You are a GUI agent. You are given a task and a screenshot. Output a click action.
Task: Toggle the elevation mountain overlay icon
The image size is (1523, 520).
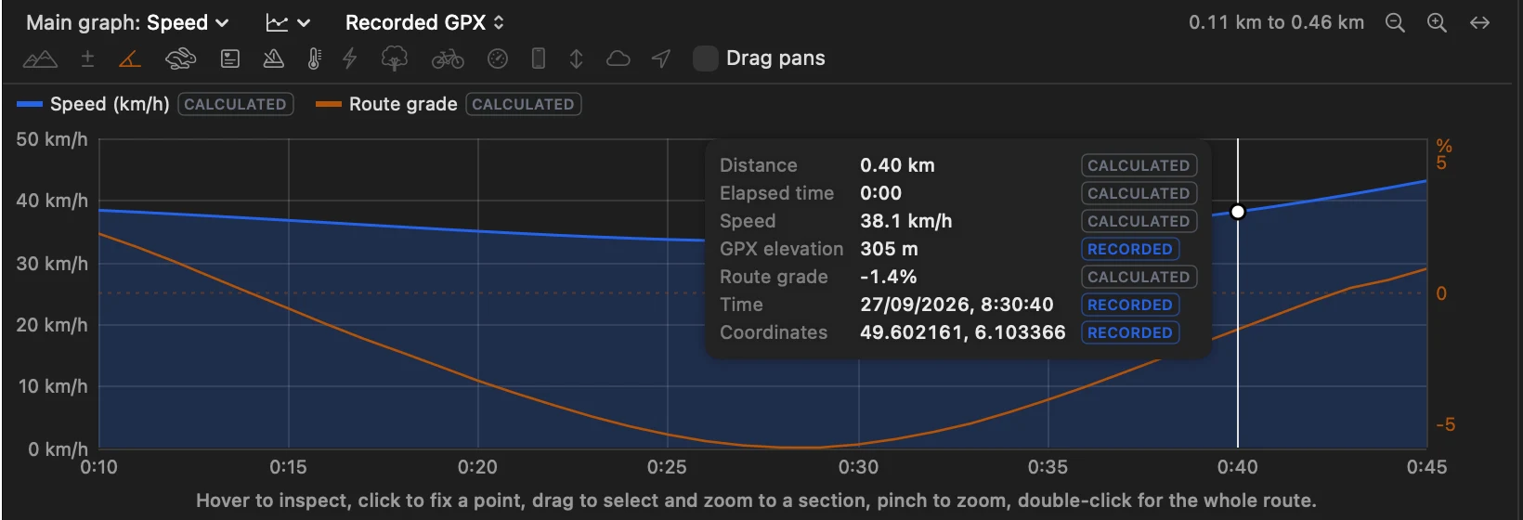[40, 59]
